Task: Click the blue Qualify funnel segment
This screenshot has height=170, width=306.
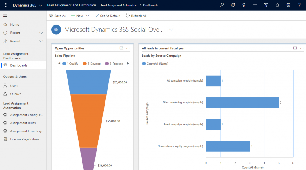Action: coord(88,82)
